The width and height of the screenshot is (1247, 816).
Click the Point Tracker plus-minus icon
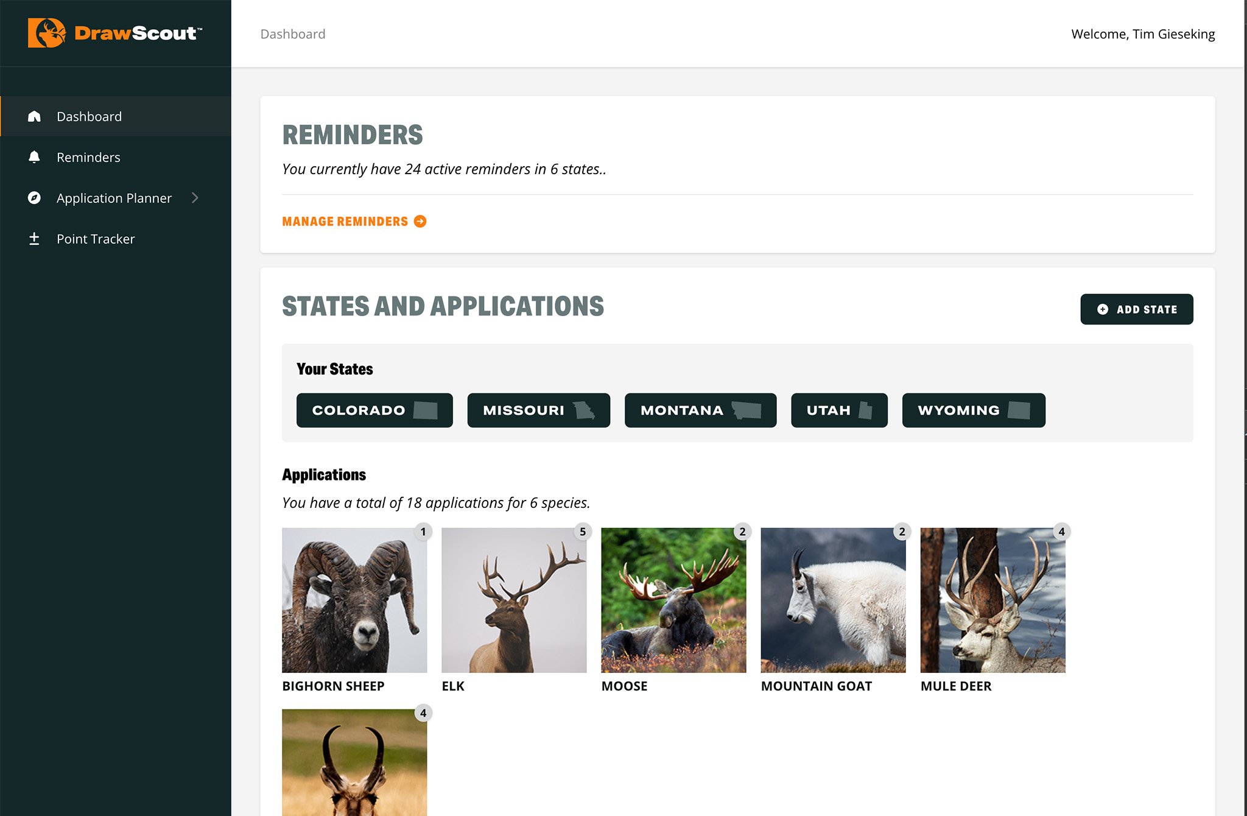pyautogui.click(x=34, y=239)
